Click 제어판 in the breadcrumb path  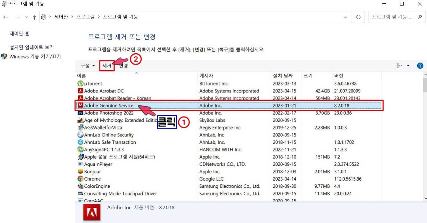pos(61,17)
